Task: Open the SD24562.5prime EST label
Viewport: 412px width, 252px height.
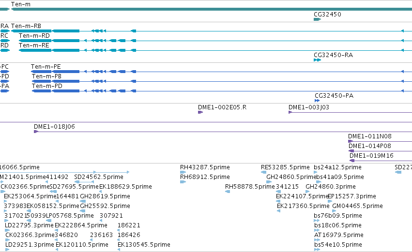Action: pos(99,177)
